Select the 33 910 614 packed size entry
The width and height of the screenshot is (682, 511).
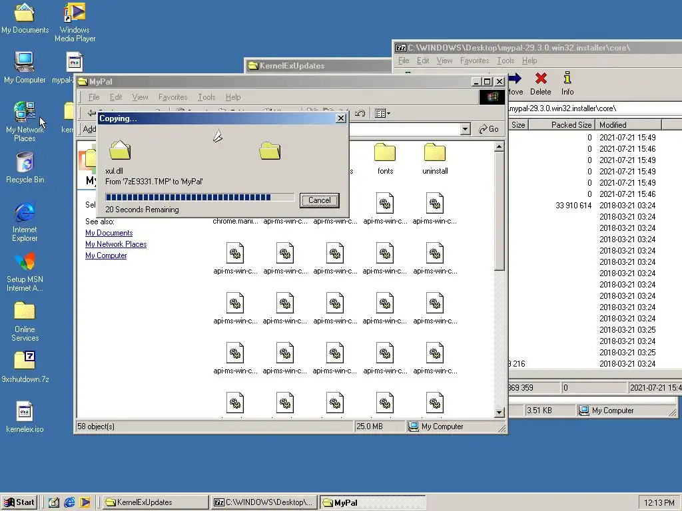(x=573, y=205)
